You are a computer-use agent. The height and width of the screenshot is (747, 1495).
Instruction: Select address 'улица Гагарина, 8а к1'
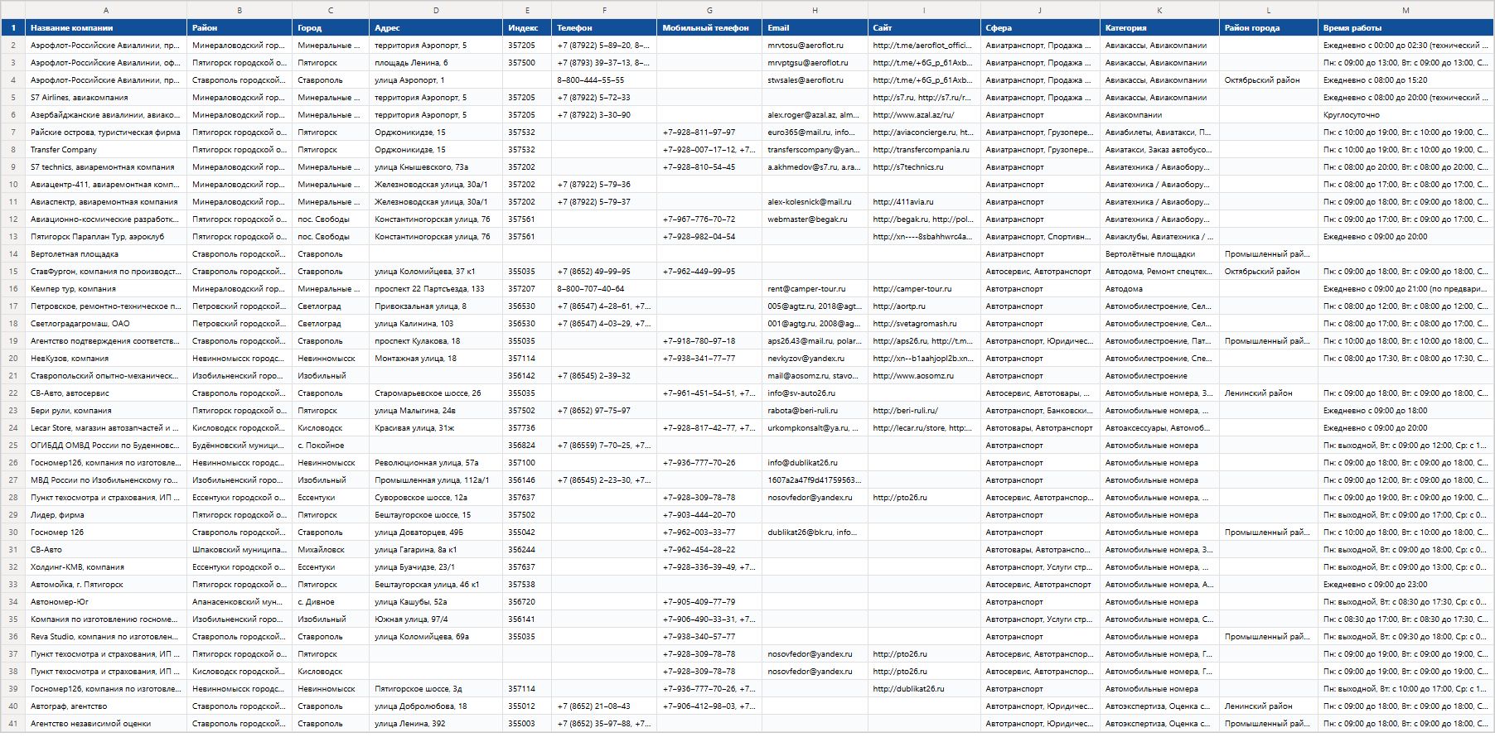click(x=436, y=550)
